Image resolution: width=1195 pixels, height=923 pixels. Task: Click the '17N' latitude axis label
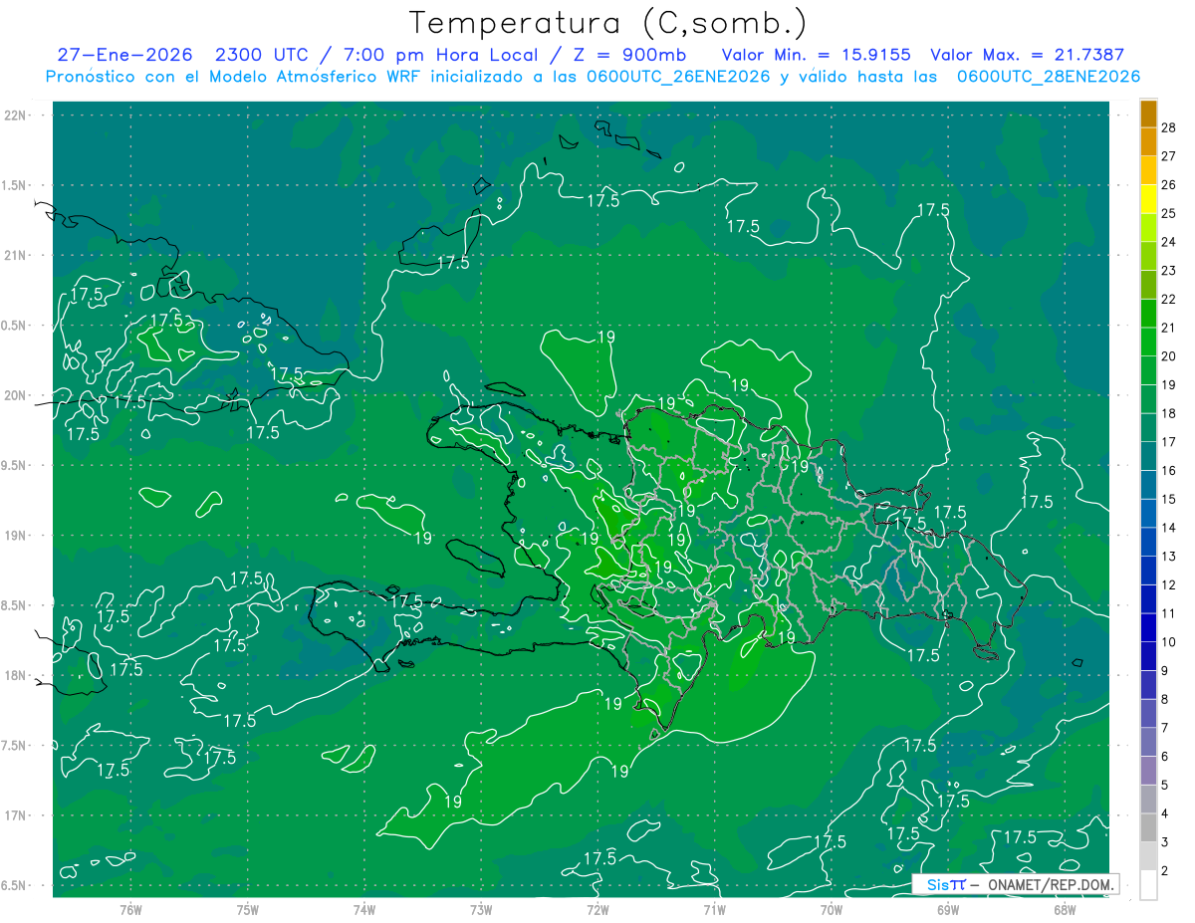coord(17,815)
